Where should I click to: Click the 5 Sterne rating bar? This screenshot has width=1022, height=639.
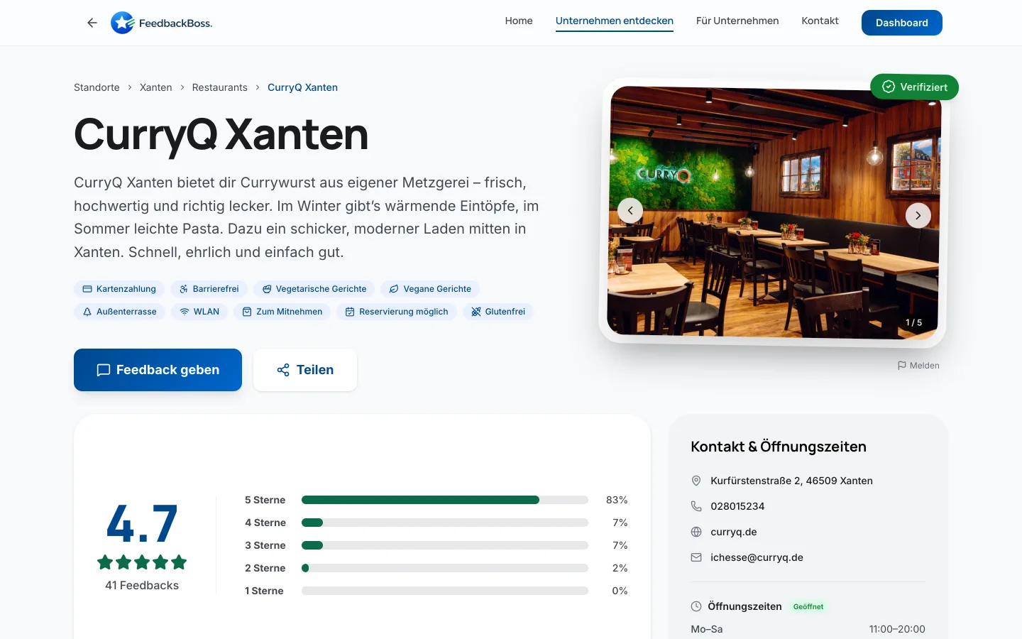coord(445,500)
